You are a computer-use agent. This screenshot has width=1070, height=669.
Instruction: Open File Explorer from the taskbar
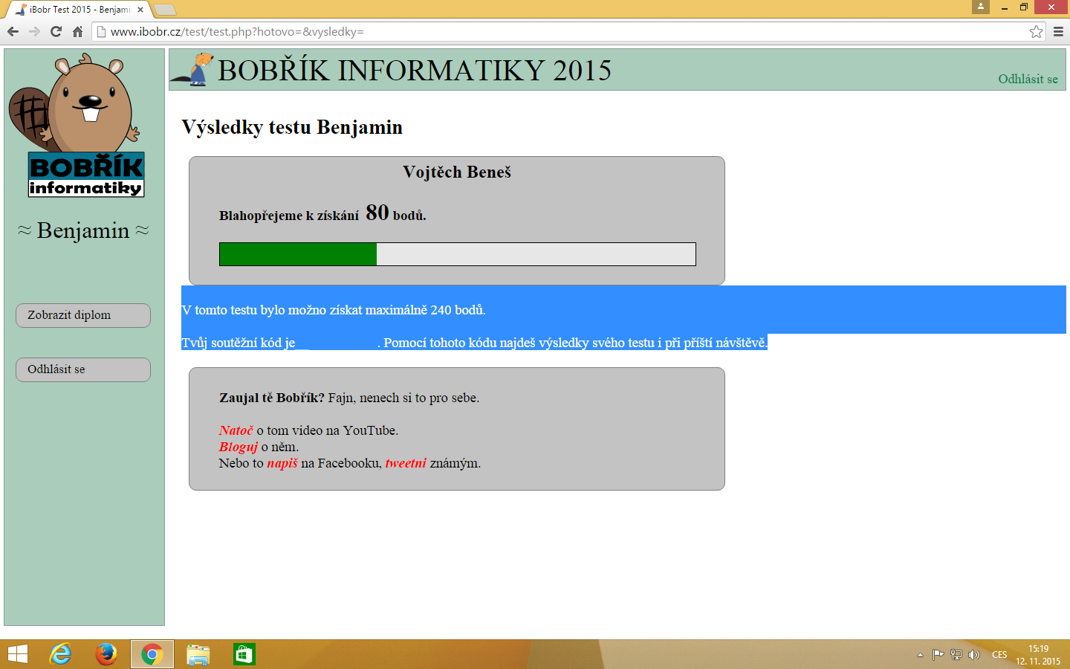pyautogui.click(x=197, y=654)
